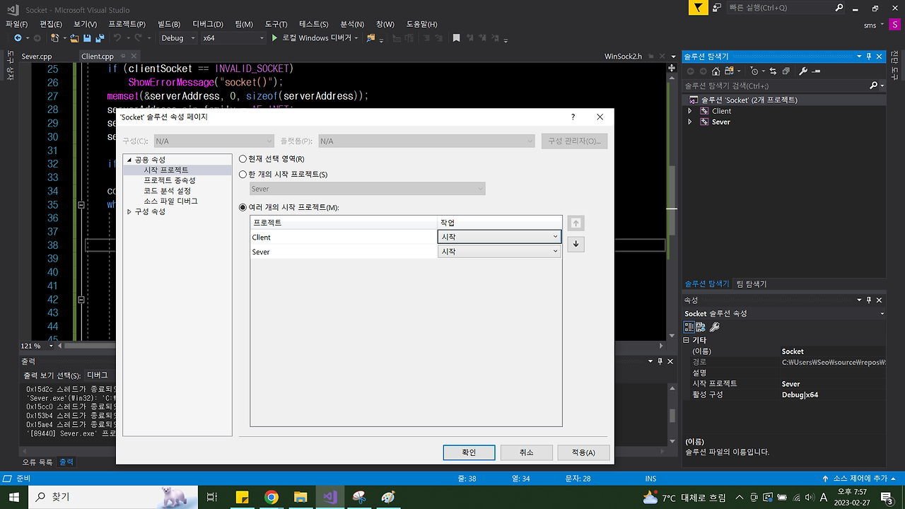Move project up with the up-arrow button

pyautogui.click(x=576, y=223)
